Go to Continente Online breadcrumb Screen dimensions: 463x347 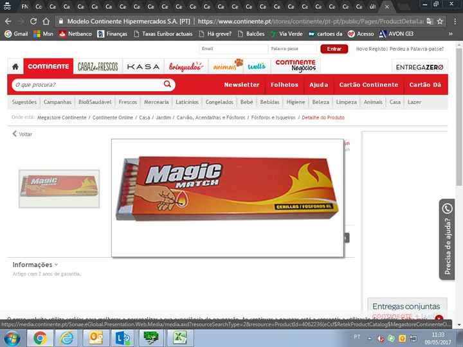113,118
